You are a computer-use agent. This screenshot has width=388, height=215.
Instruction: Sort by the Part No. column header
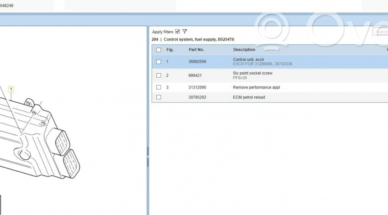196,50
